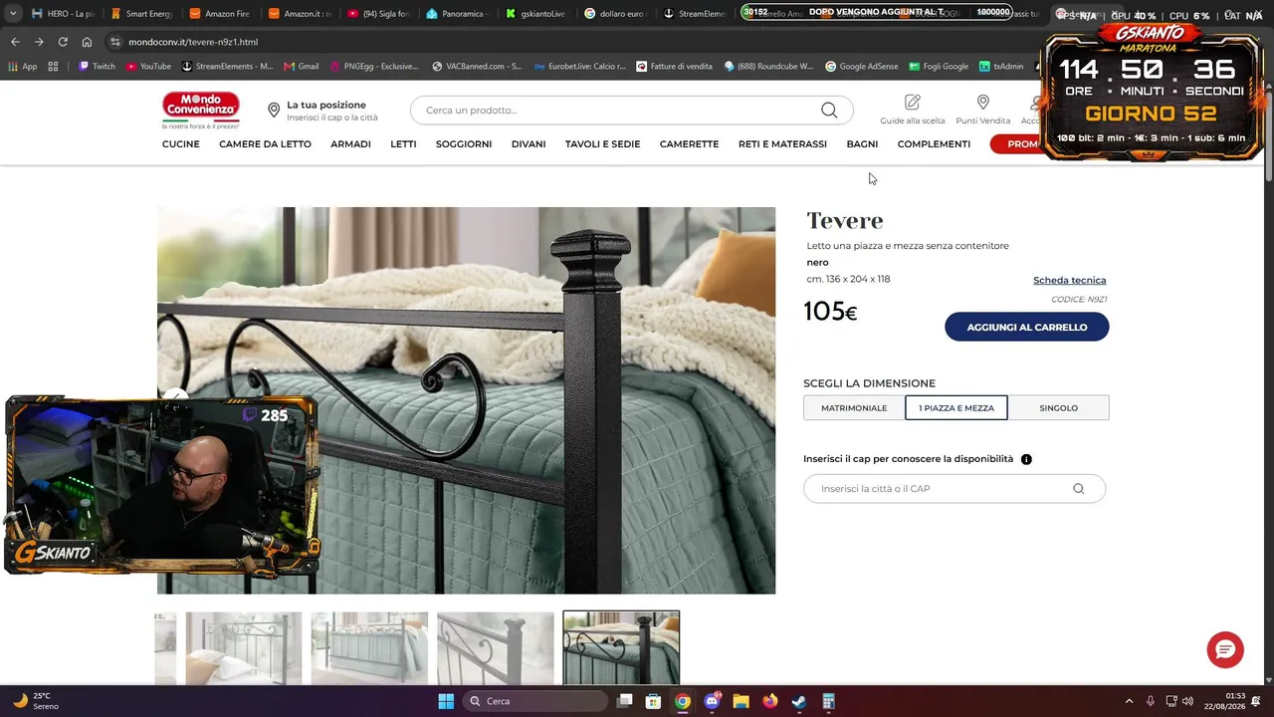Click the Promo button in the navigation
The height and width of the screenshot is (717, 1274).
(1016, 144)
